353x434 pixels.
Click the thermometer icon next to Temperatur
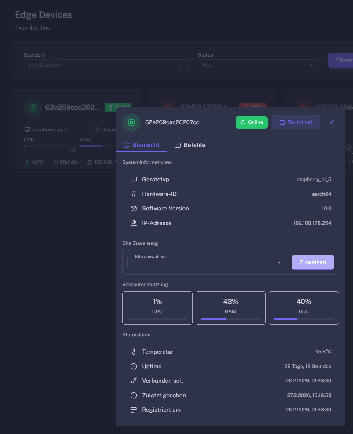[134, 352]
